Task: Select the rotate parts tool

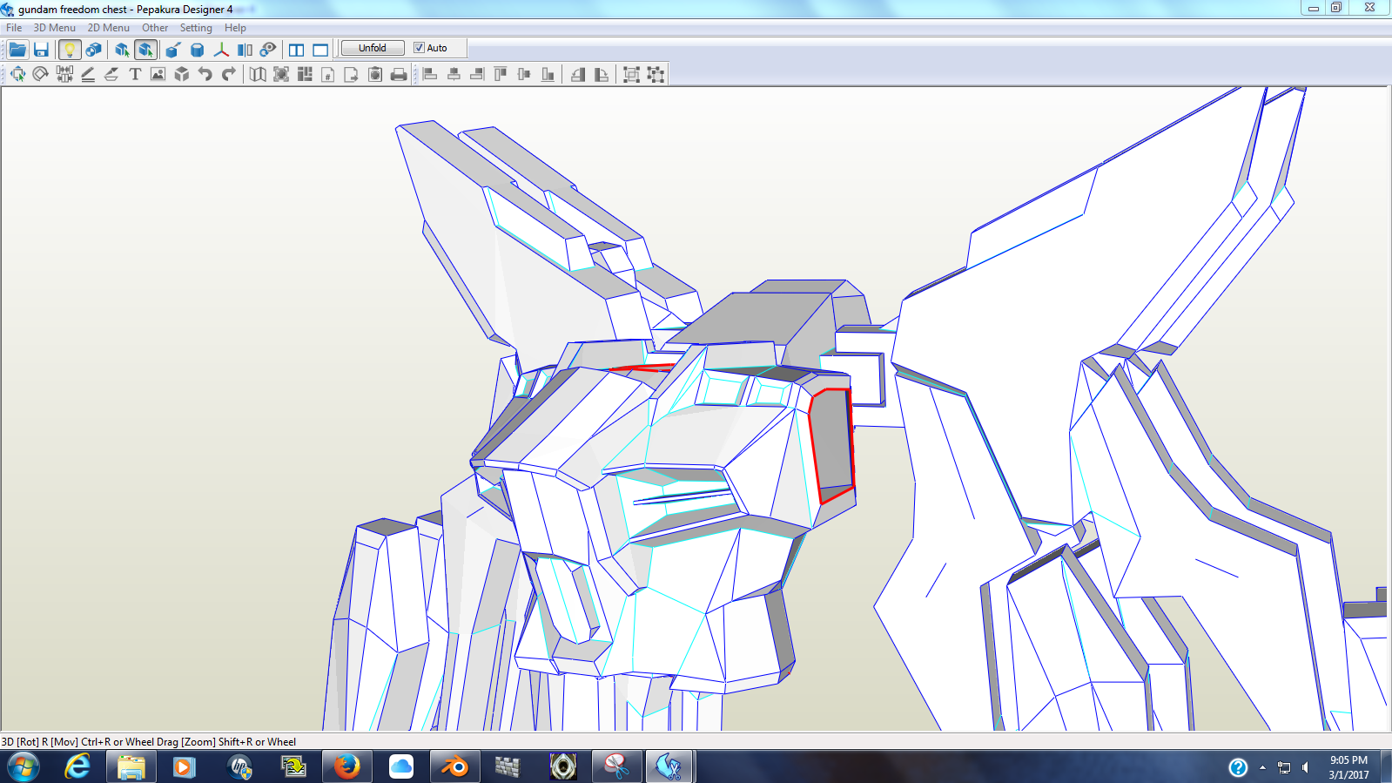Action: [x=41, y=74]
